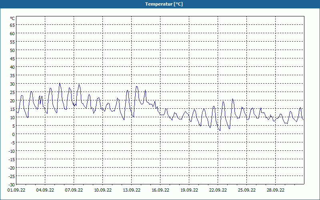Screen dimensions: 320x200
Task: Click the -30 y-axis label
Action: click(x=12, y=185)
